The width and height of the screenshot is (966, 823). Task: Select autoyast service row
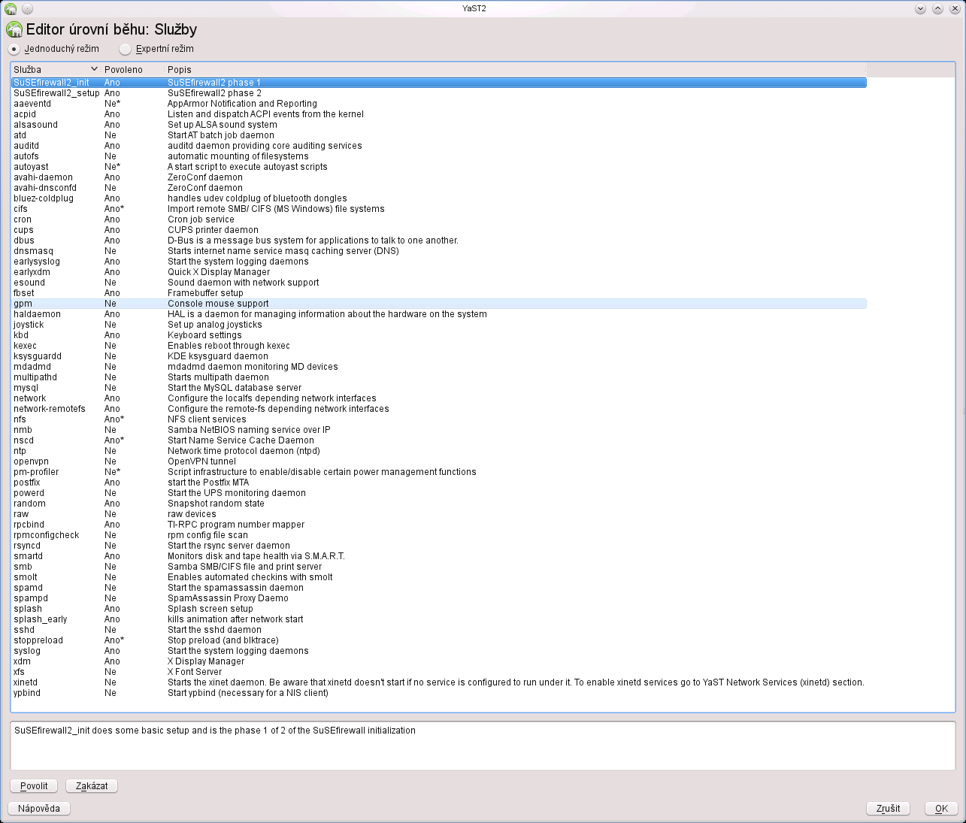pyautogui.click(x=439, y=167)
